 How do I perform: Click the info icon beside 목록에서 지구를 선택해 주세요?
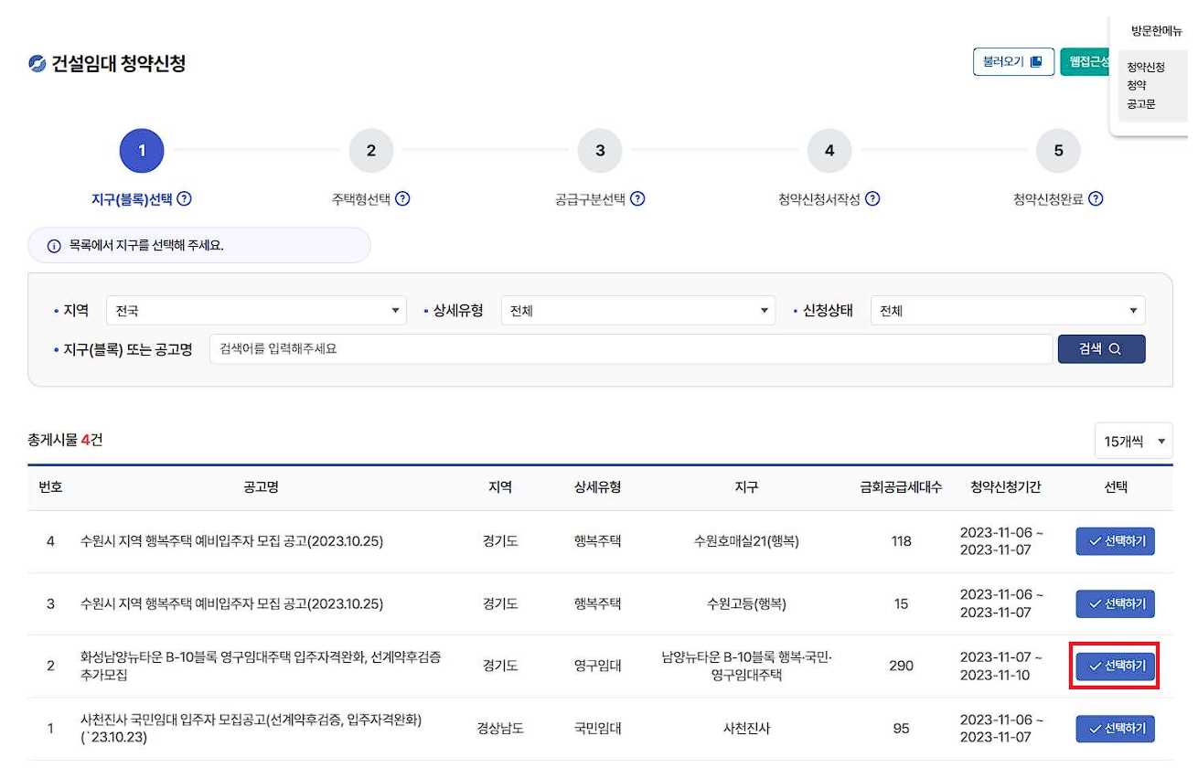[53, 246]
